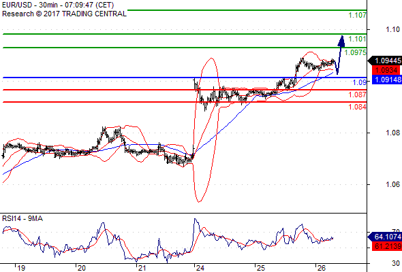Click the 1.0975 resistance label
Image resolution: width=402 pixels, height=272 pixels.
point(356,52)
